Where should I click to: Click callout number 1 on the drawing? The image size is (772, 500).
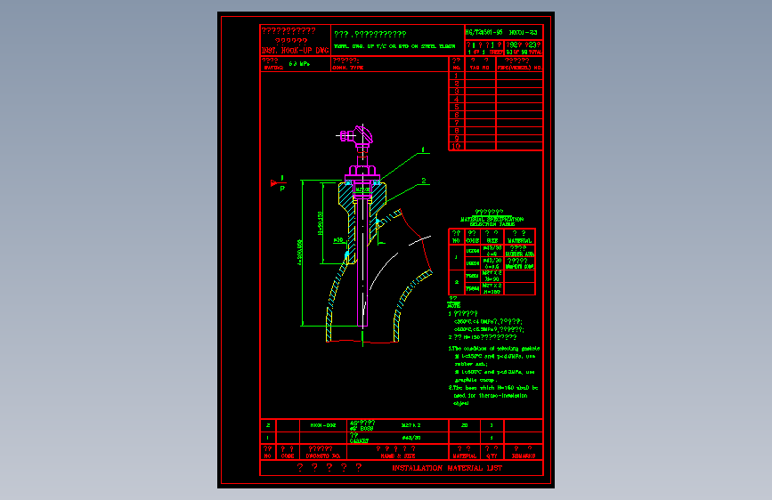[x=423, y=149]
